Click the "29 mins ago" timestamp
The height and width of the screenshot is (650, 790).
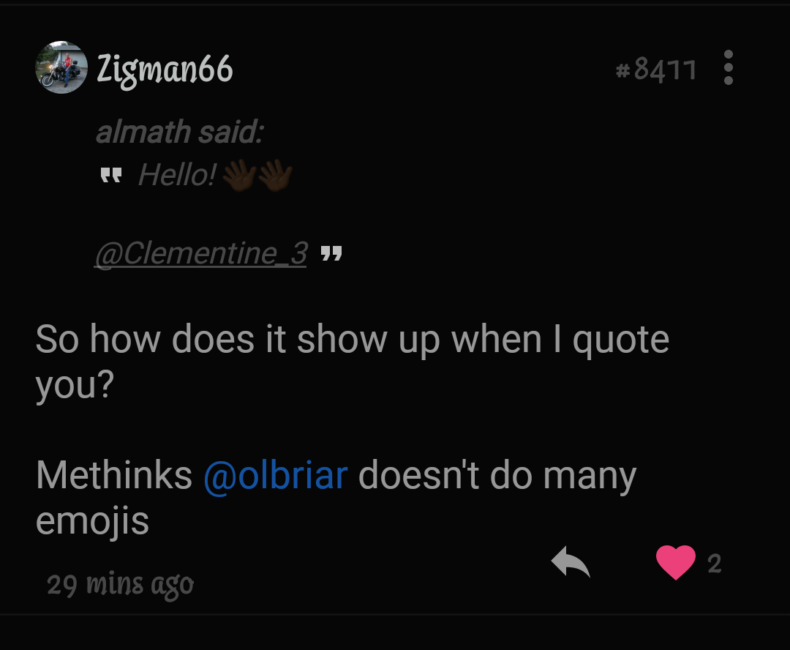click(120, 584)
